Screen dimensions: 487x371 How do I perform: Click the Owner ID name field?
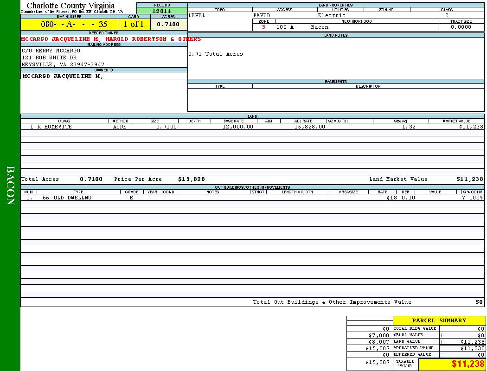(x=63, y=76)
